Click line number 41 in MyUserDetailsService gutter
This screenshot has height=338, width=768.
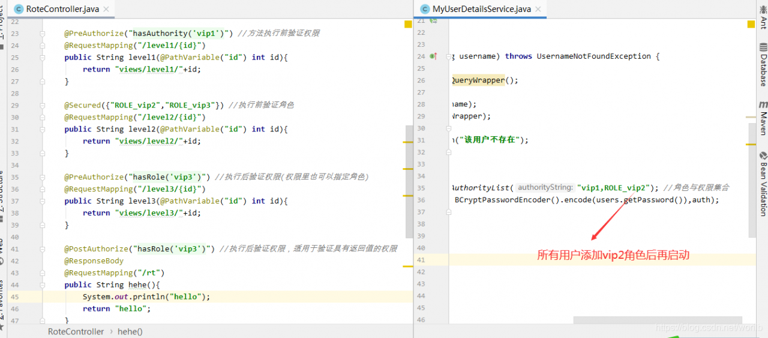click(421, 260)
